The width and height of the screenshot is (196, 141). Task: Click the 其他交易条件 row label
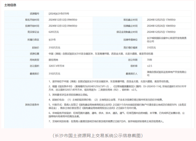pyautogui.click(x=33, y=105)
